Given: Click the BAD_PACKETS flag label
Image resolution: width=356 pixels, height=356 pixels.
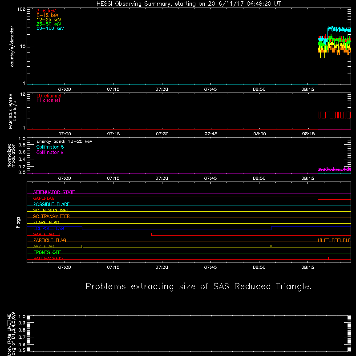Looking at the screenshot, I should click(49, 258).
